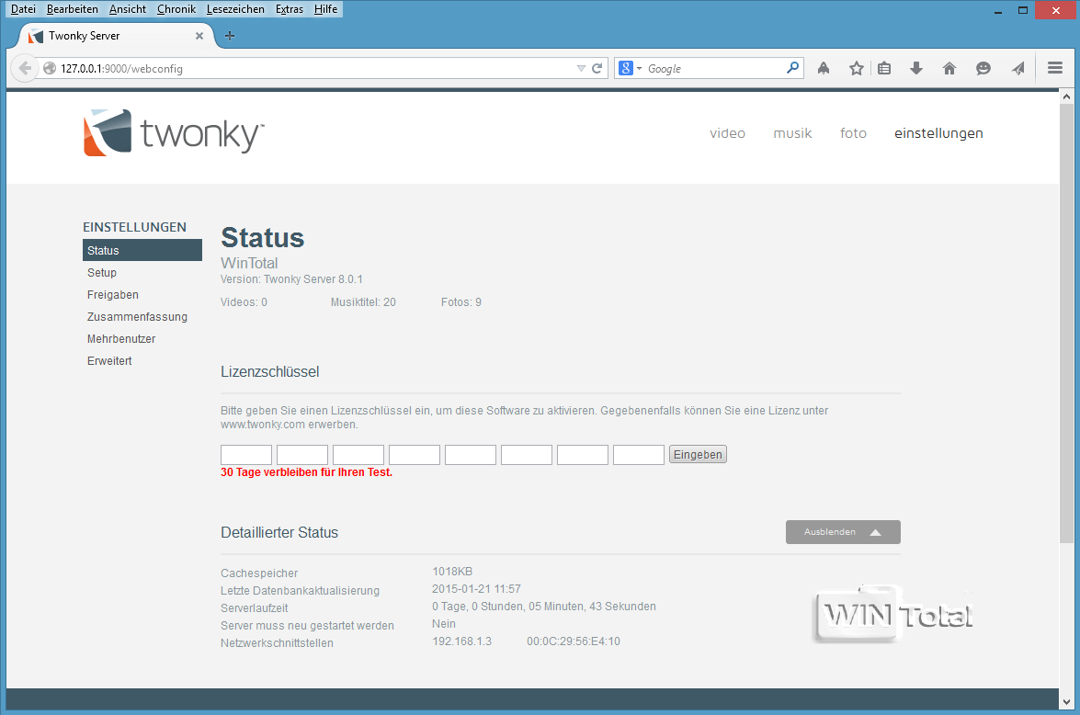Viewport: 1080px width, 715px height.
Task: Focus the first license key field
Action: (246, 455)
